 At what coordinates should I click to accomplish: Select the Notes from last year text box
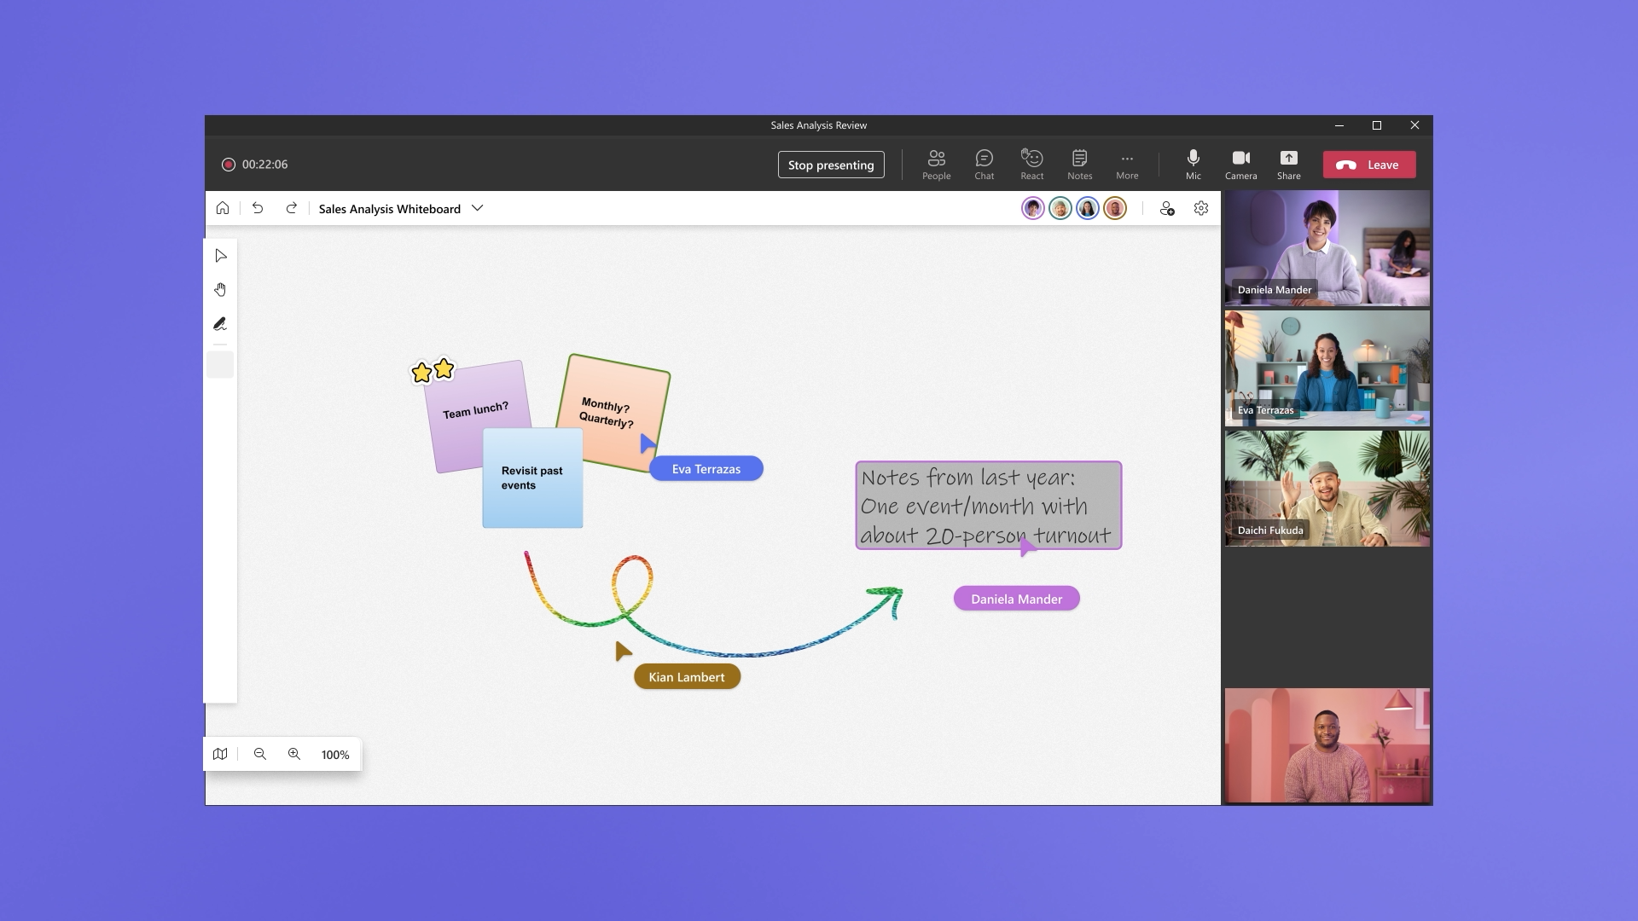click(988, 506)
